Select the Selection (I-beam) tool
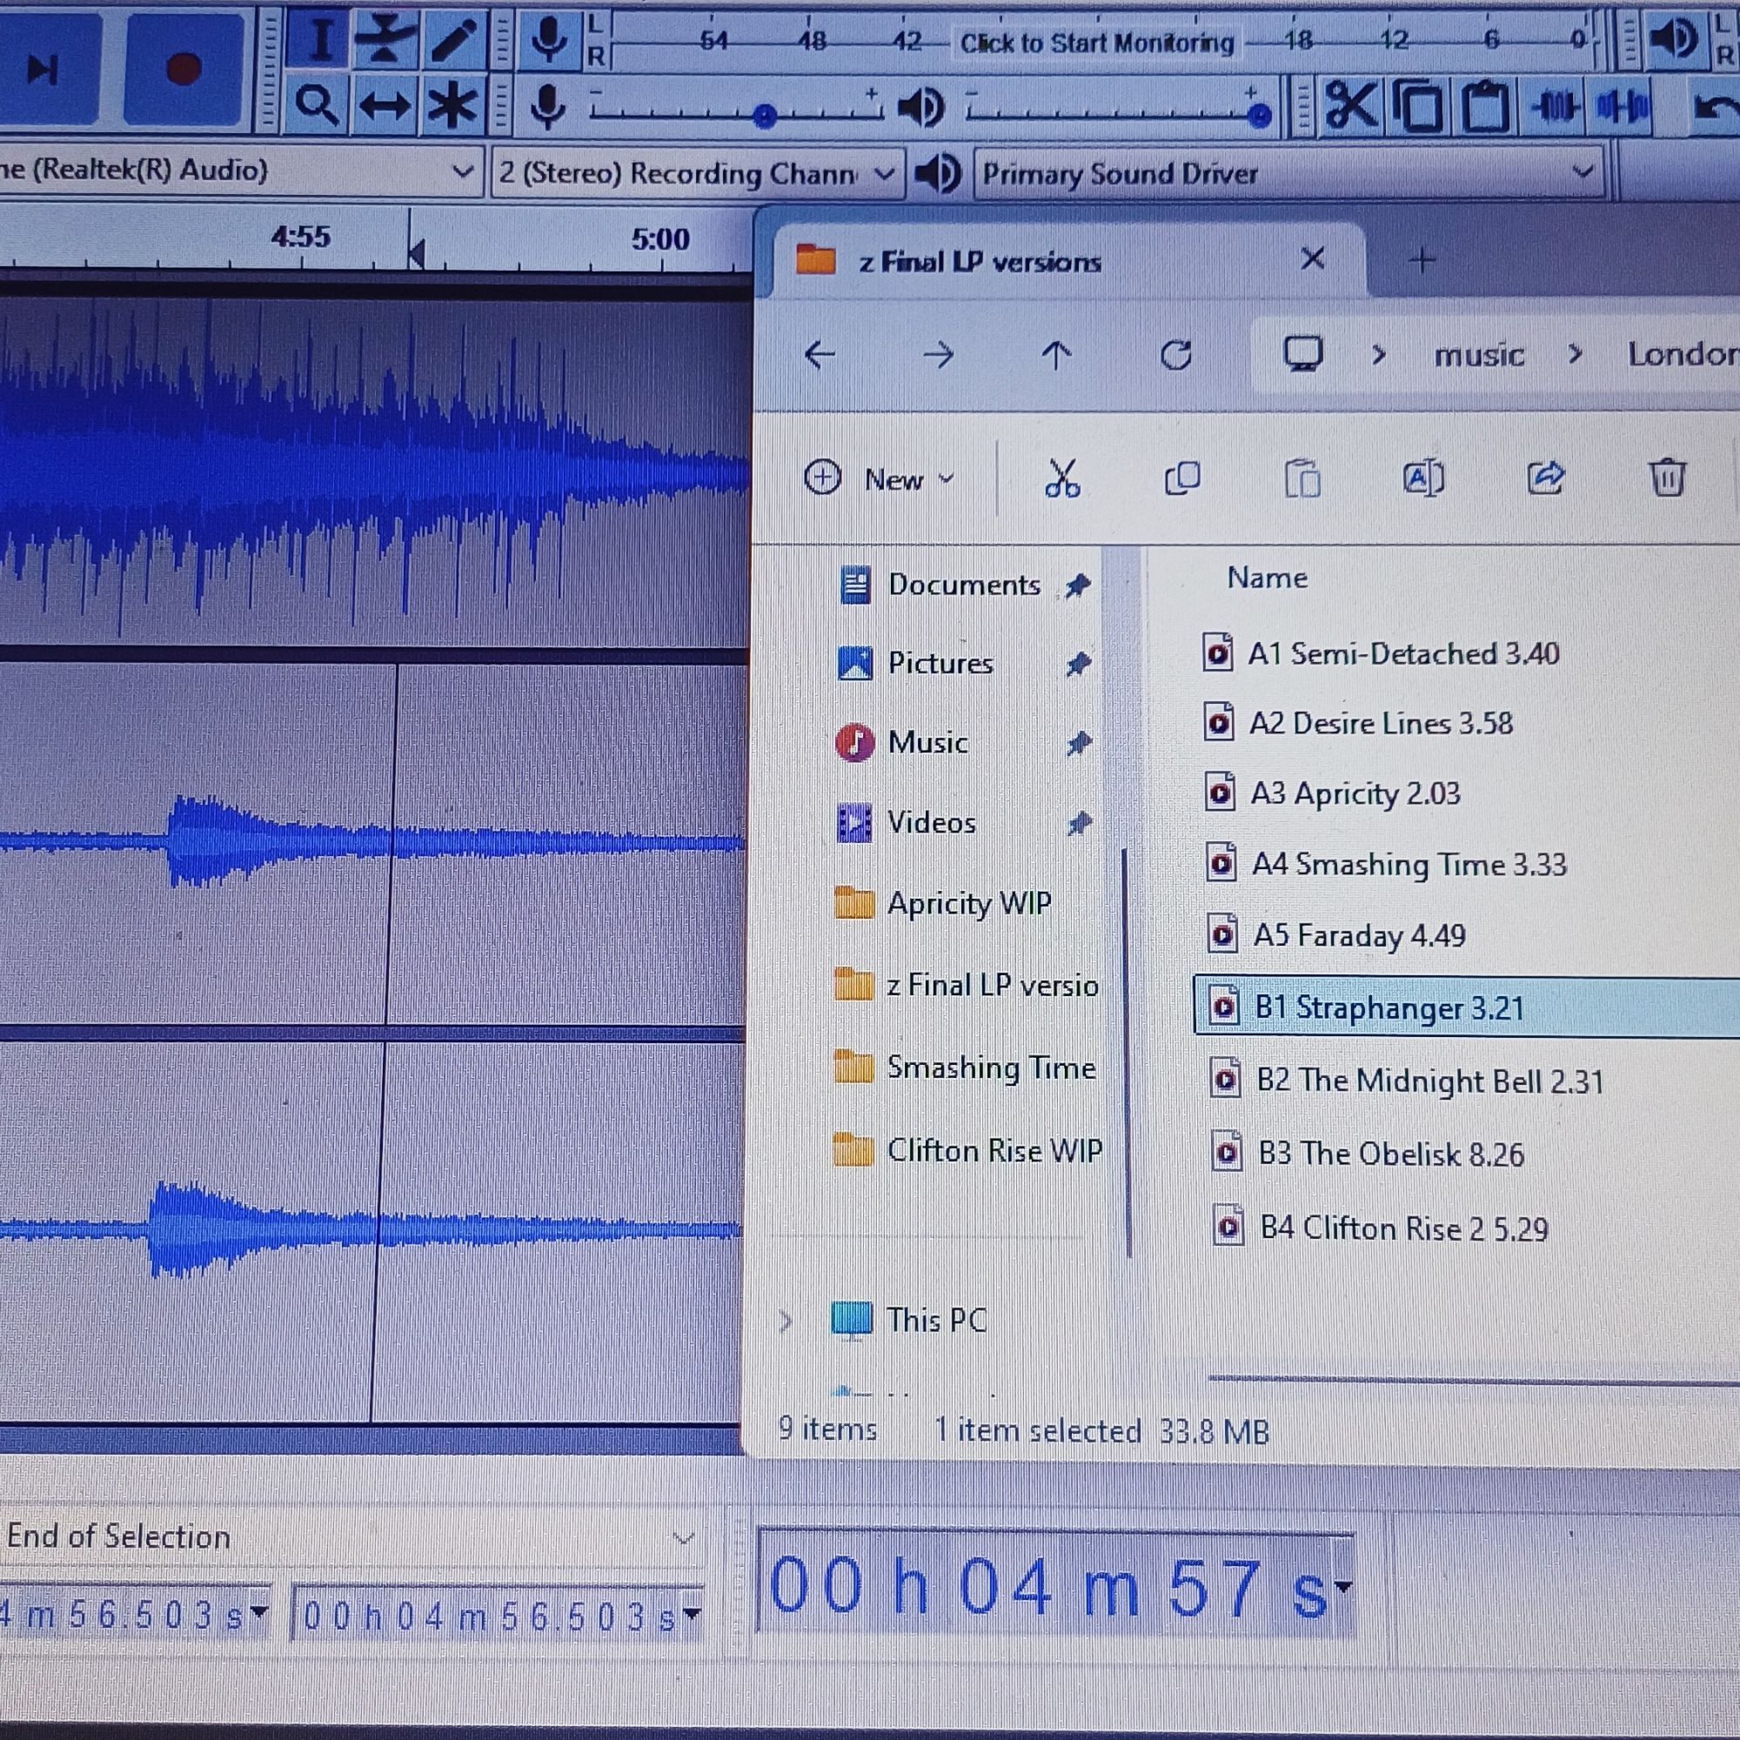This screenshot has height=1740, width=1740. click(319, 40)
